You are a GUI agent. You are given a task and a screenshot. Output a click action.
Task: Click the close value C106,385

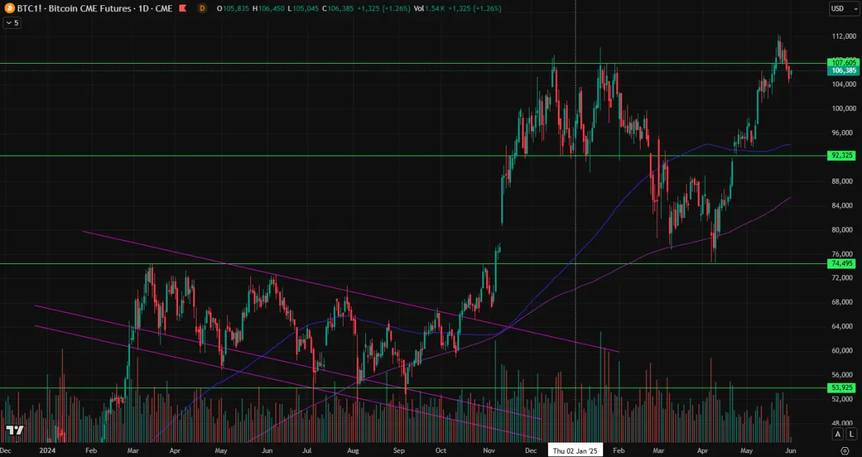[338, 8]
